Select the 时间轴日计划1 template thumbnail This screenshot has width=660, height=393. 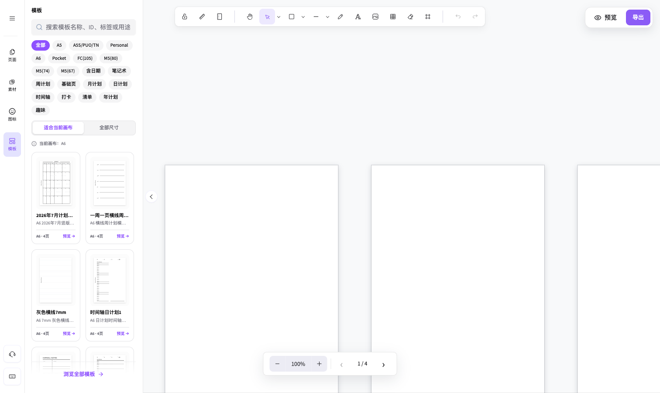110,280
